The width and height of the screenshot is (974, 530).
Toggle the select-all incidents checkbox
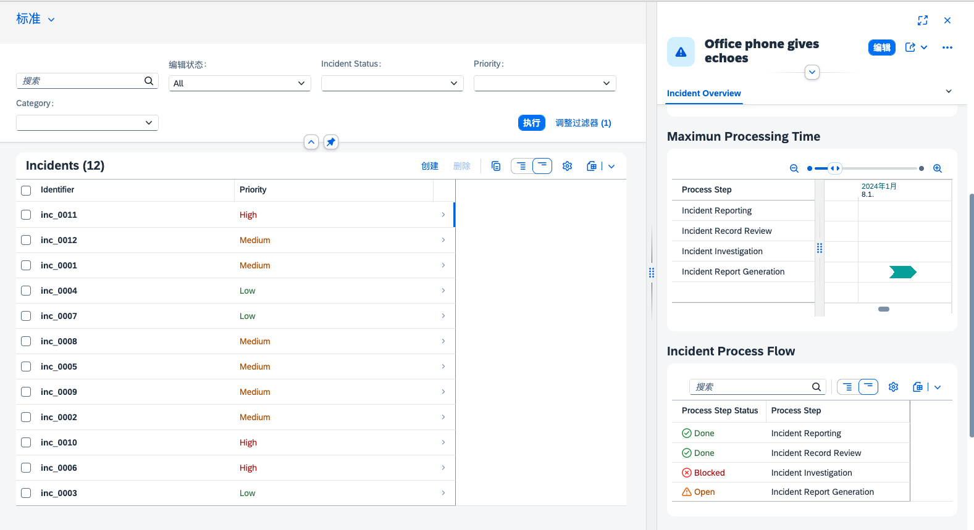point(26,190)
